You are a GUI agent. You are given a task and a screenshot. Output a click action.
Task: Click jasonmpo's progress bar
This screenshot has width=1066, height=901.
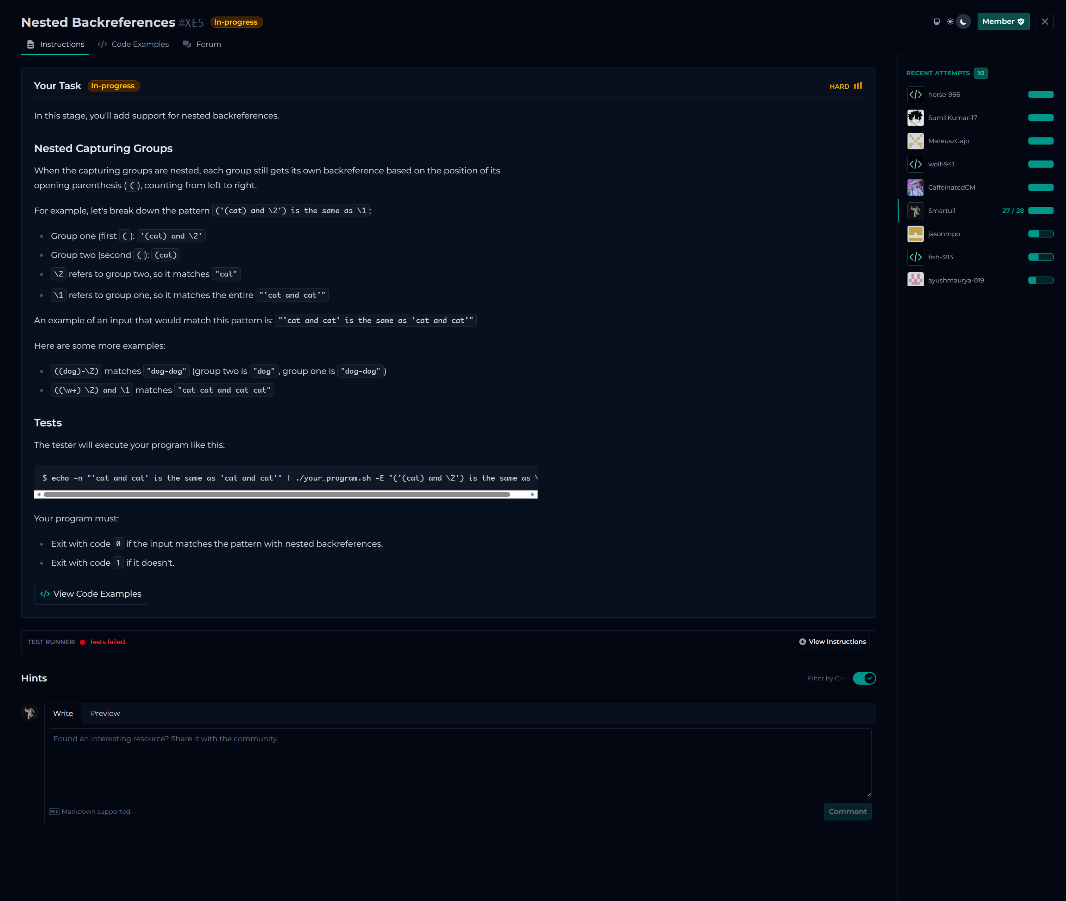pyautogui.click(x=1040, y=234)
